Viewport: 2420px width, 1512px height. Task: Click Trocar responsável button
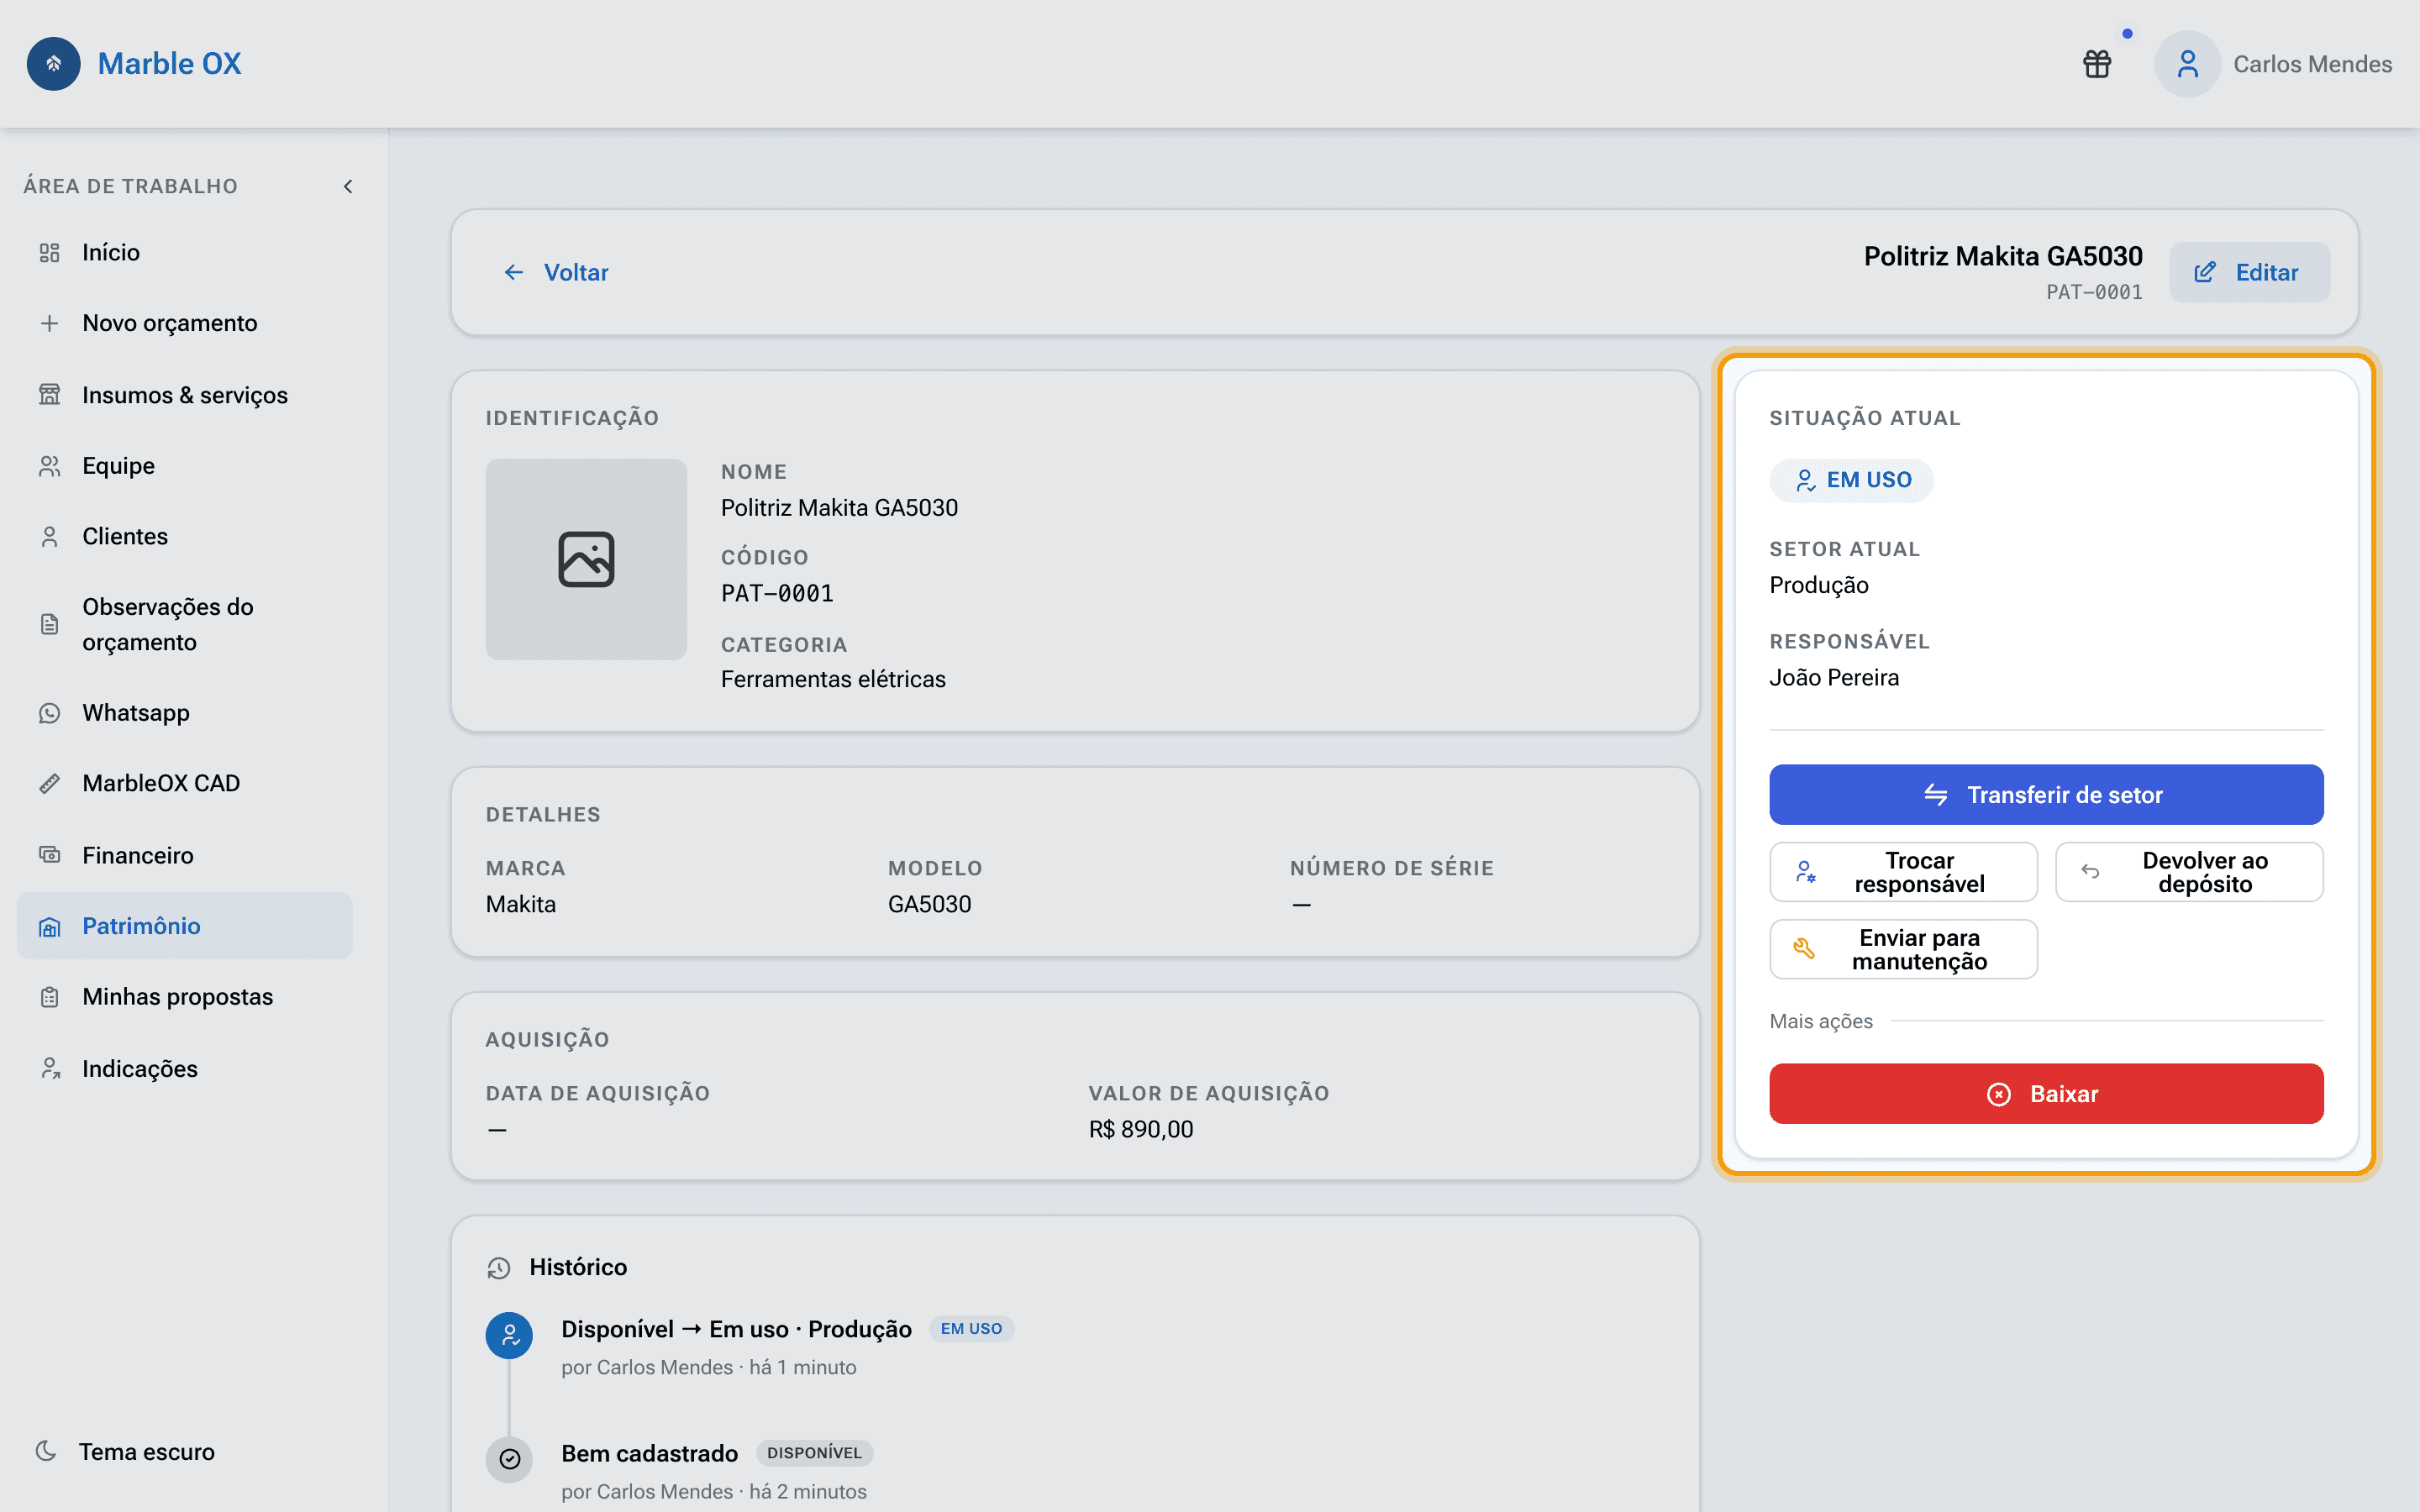pos(1903,872)
